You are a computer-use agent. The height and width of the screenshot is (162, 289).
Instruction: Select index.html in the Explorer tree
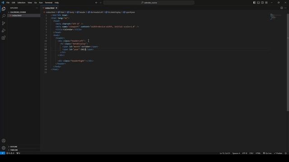click(x=17, y=16)
